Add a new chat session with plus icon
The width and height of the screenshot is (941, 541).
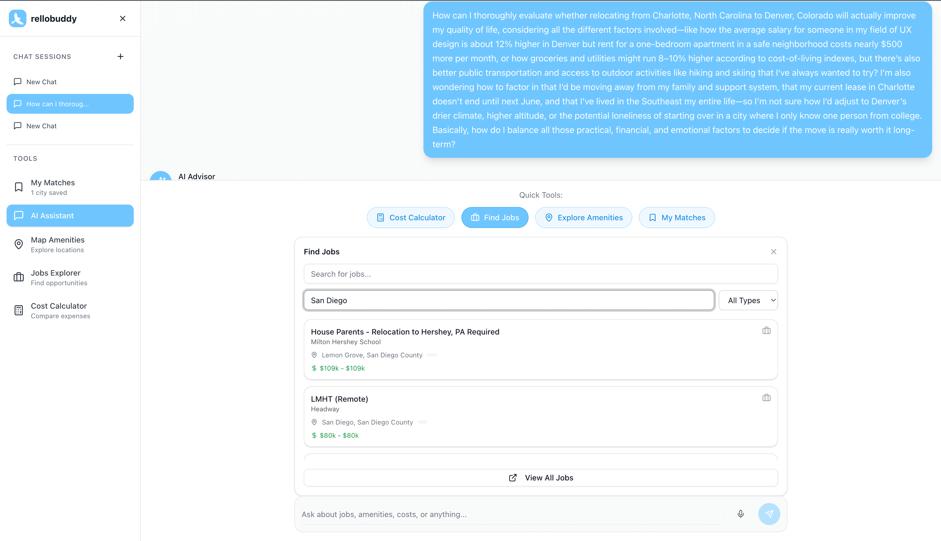[120, 56]
